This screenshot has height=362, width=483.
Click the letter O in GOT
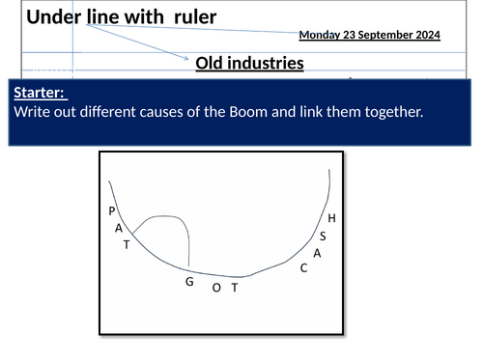(216, 288)
